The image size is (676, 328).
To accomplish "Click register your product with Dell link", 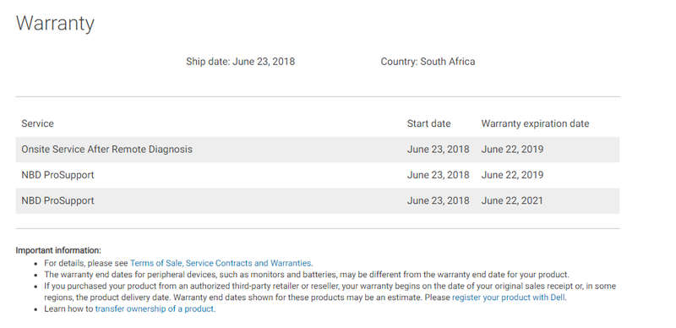I will point(509,298).
